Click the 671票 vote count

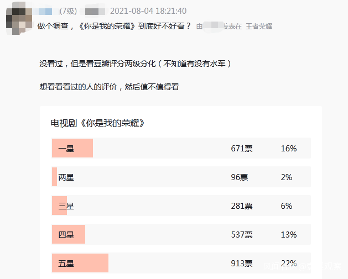coord(242,149)
